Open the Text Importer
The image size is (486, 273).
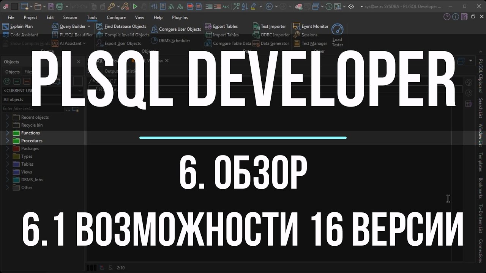(x=269, y=27)
